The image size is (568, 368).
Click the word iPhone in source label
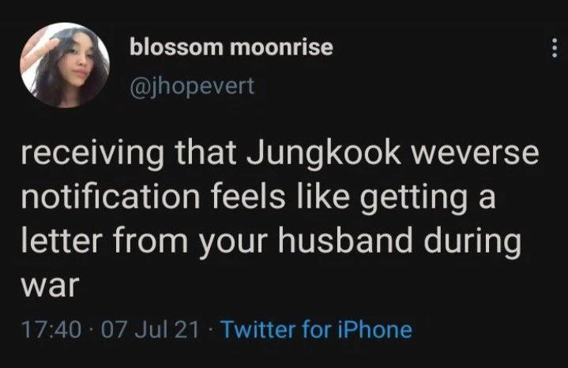(x=374, y=329)
